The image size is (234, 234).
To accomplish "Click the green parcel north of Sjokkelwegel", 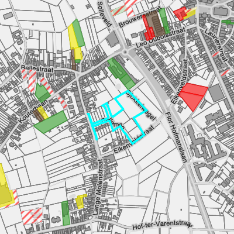I will [x=121, y=74].
